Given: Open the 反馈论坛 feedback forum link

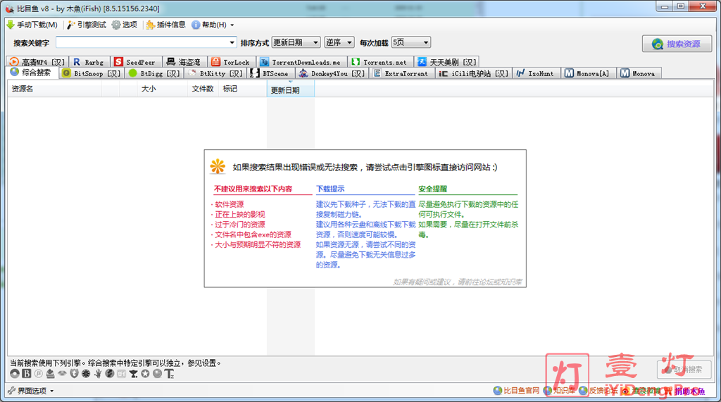Looking at the screenshot, I should click(598, 391).
